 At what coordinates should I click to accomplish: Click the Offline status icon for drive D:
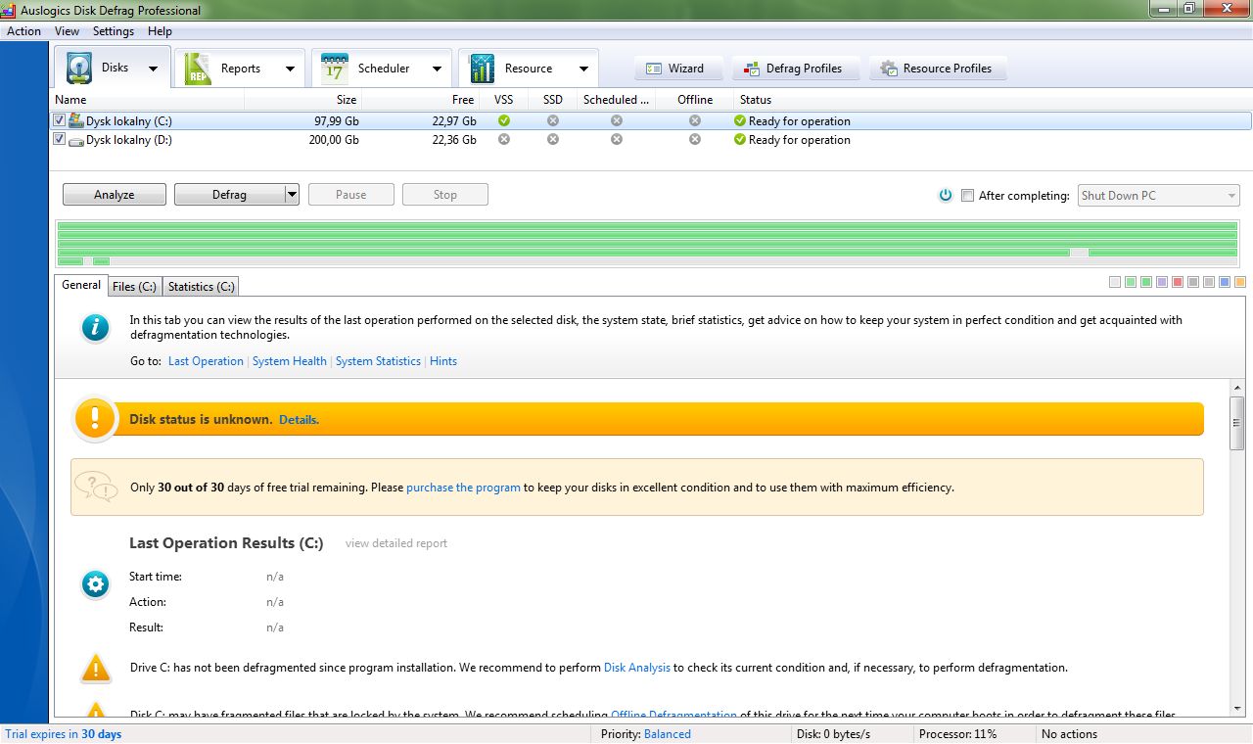pyautogui.click(x=695, y=139)
